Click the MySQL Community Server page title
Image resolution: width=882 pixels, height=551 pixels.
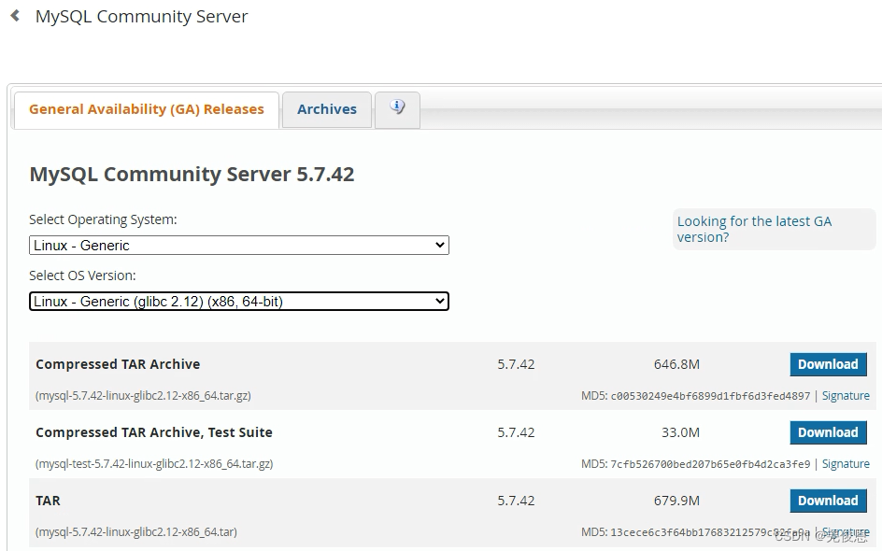click(141, 16)
